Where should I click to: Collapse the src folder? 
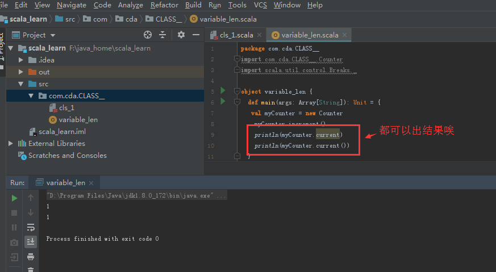(21, 84)
